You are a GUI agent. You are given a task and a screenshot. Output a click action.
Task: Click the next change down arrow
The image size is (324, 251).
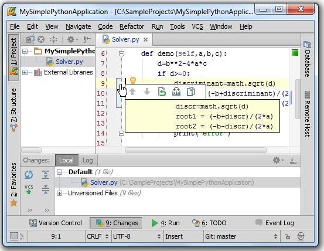[147, 91]
